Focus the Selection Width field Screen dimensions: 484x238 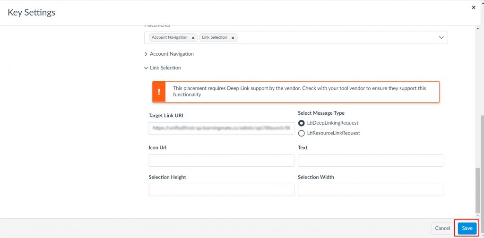tap(370, 190)
